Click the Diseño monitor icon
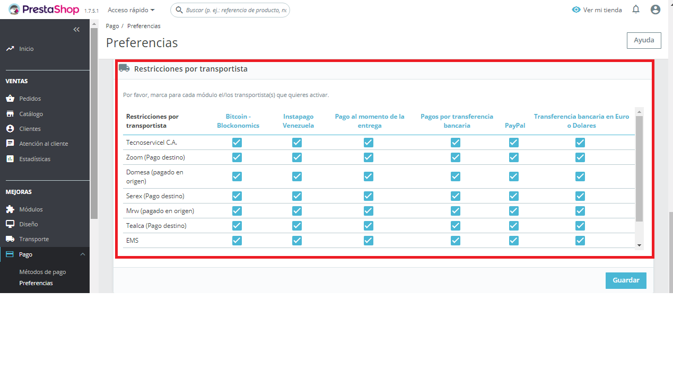 tap(10, 224)
